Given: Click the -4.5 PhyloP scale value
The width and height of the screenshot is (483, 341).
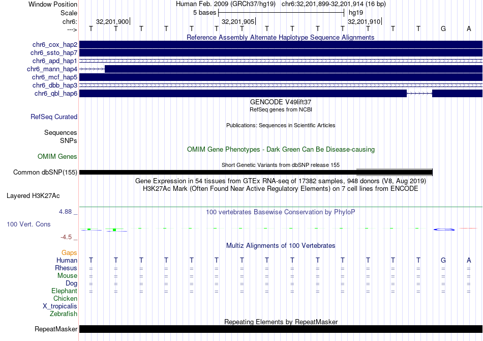Looking at the screenshot, I should (66, 237).
